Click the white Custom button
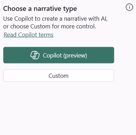 (x=59, y=75)
